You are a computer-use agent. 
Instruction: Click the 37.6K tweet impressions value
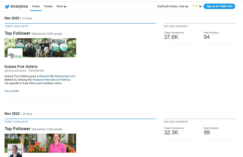(x=171, y=37)
